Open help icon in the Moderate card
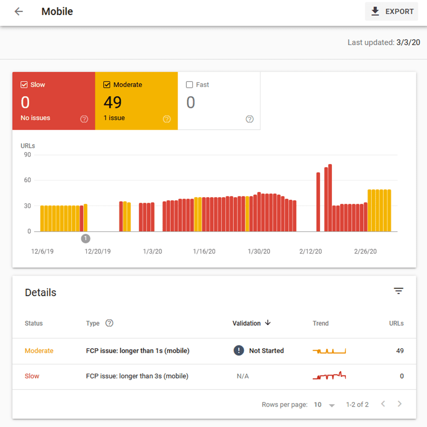This screenshot has width=427, height=427. tap(167, 119)
